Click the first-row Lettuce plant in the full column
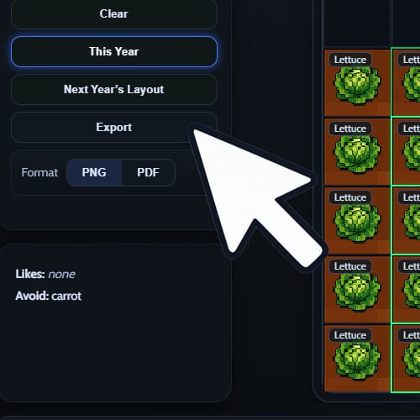420x420 pixels. point(357,82)
